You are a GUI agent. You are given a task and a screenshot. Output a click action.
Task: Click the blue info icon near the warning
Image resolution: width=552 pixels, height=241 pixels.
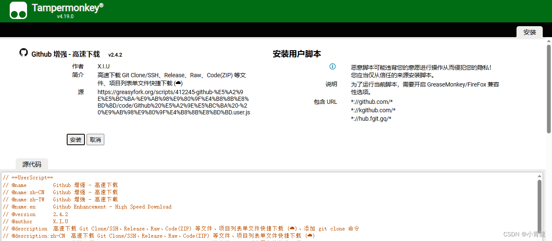click(x=332, y=67)
